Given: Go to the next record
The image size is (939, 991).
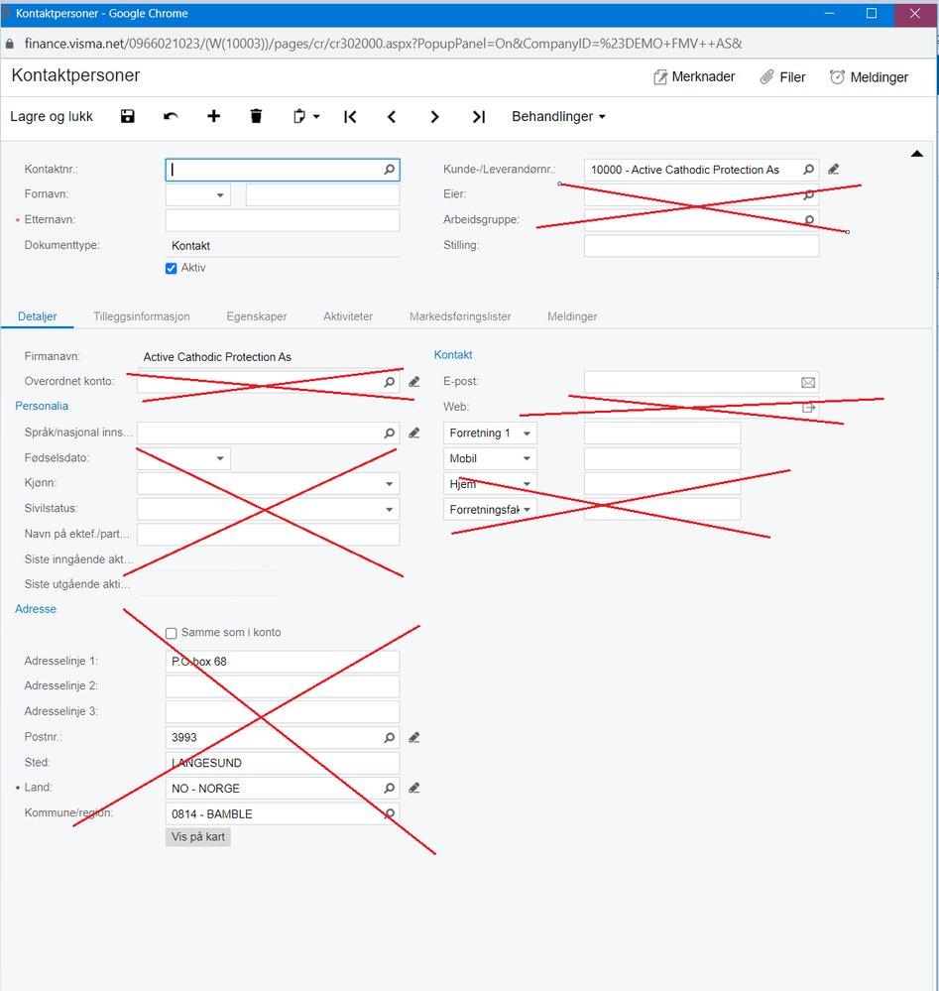Looking at the screenshot, I should tap(434, 117).
